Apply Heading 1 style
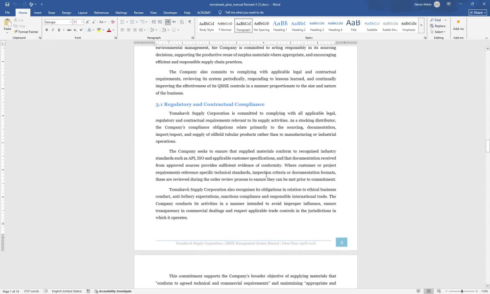The height and width of the screenshot is (294, 490). coord(280,25)
